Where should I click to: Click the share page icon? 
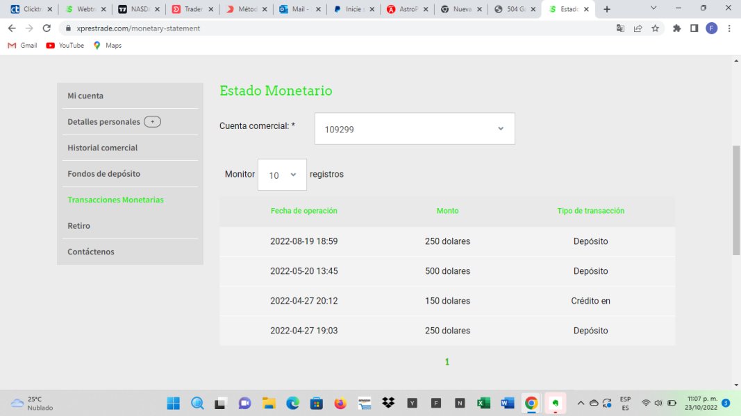(x=638, y=28)
